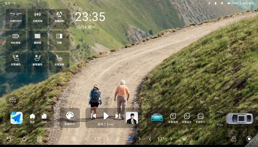The height and width of the screenshot is (147, 258).
Task: Lower the left temperature with left chevron
Action: click(87, 139)
